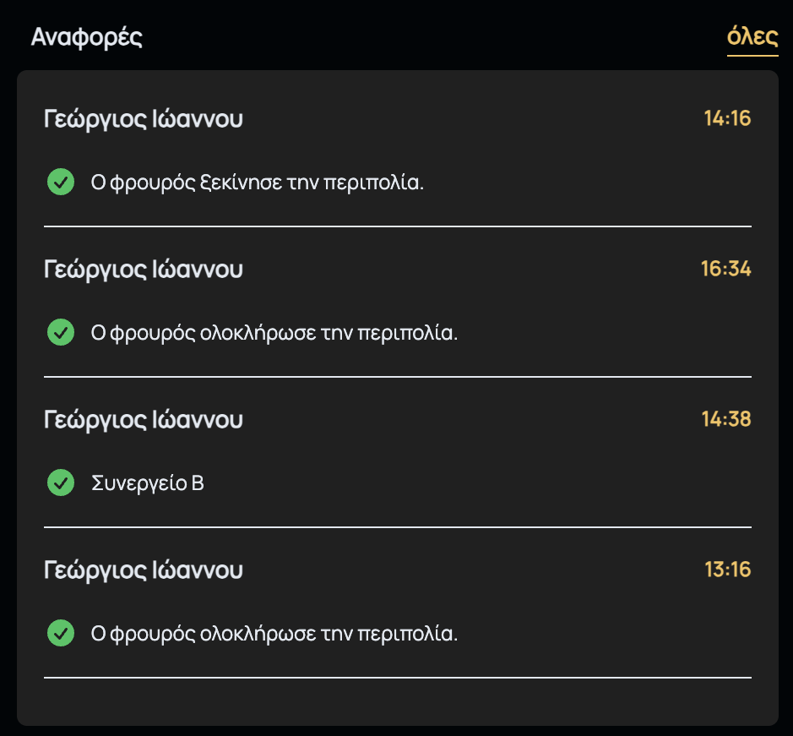Open the όλες filter options

pyautogui.click(x=752, y=37)
